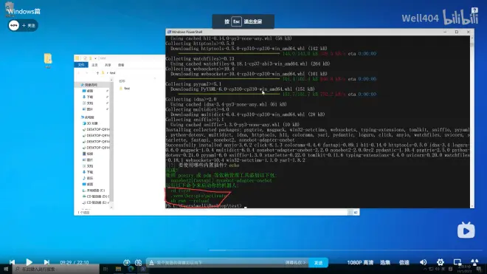Screen dimensions: 487x274
Task: Open PowerShell from the taskbar
Action: (143, 269)
